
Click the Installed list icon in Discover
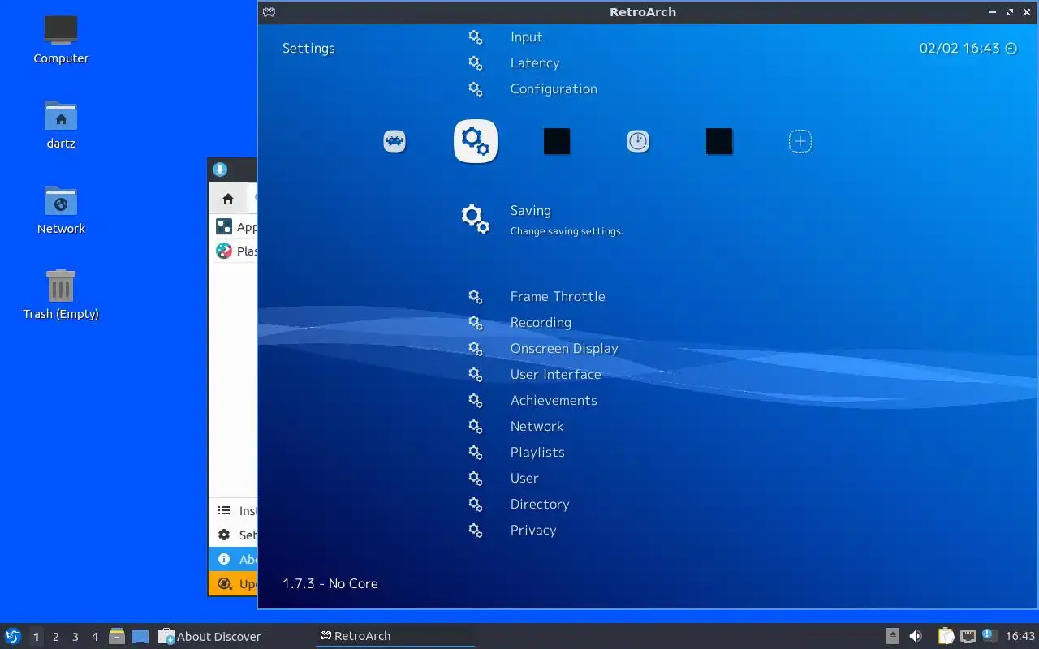click(x=224, y=510)
